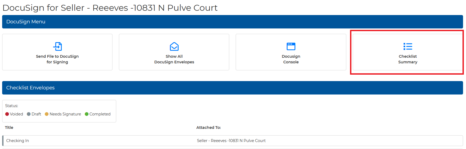Viewport: 466px width, 149px height.
Task: Click the Checklist Envelopes header bar
Action: tap(232, 88)
